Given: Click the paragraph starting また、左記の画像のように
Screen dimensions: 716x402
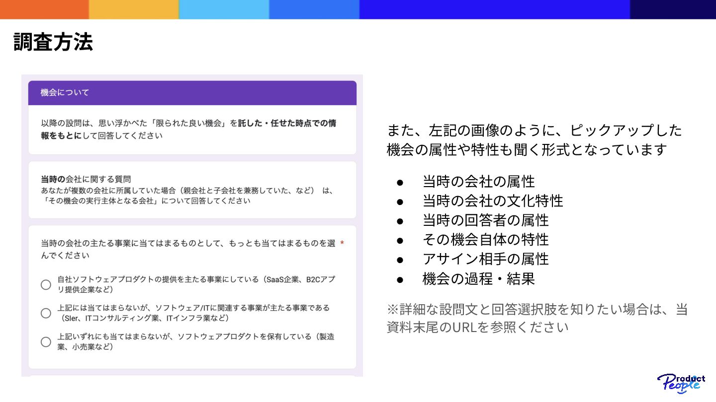Looking at the screenshot, I should pyautogui.click(x=535, y=140).
